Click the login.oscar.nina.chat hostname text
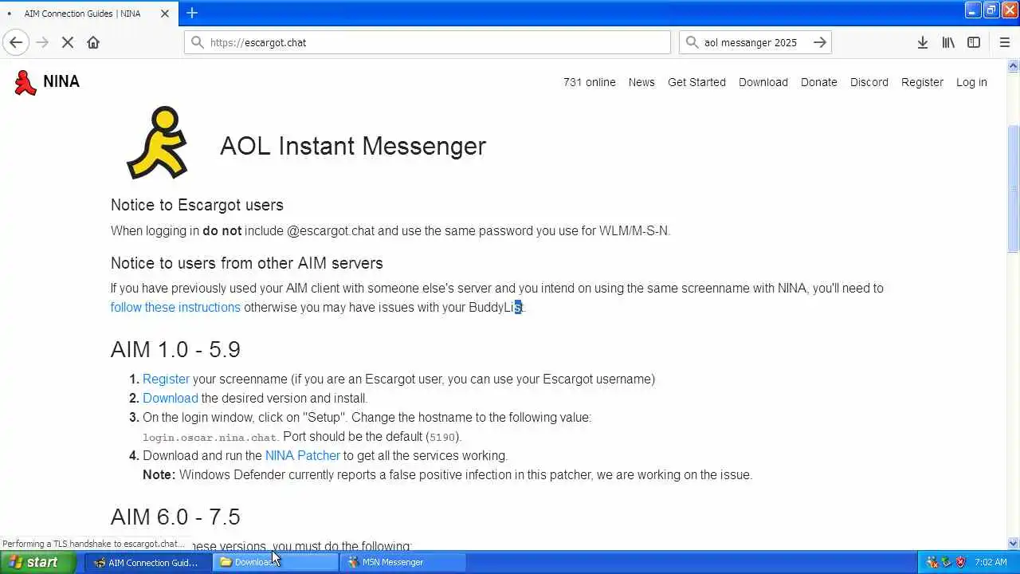This screenshot has height=574, width=1020. (210, 437)
